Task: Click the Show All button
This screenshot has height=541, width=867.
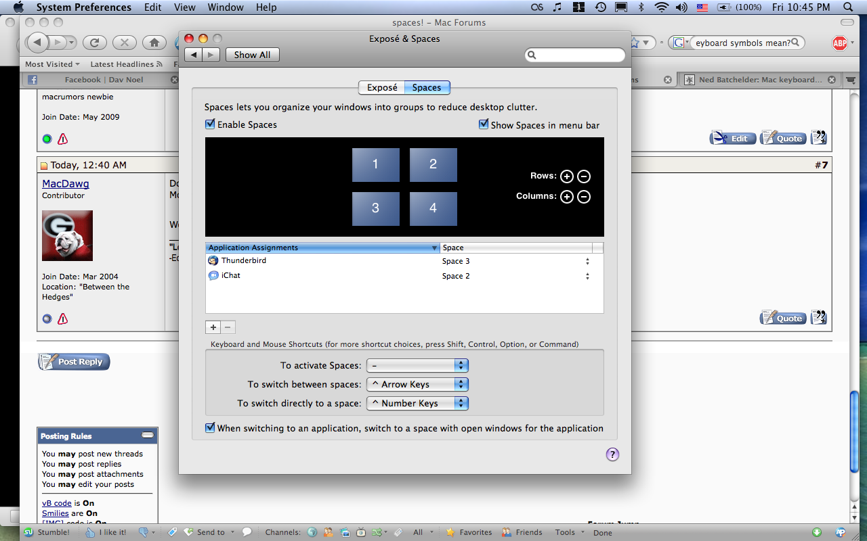Action: (252, 55)
